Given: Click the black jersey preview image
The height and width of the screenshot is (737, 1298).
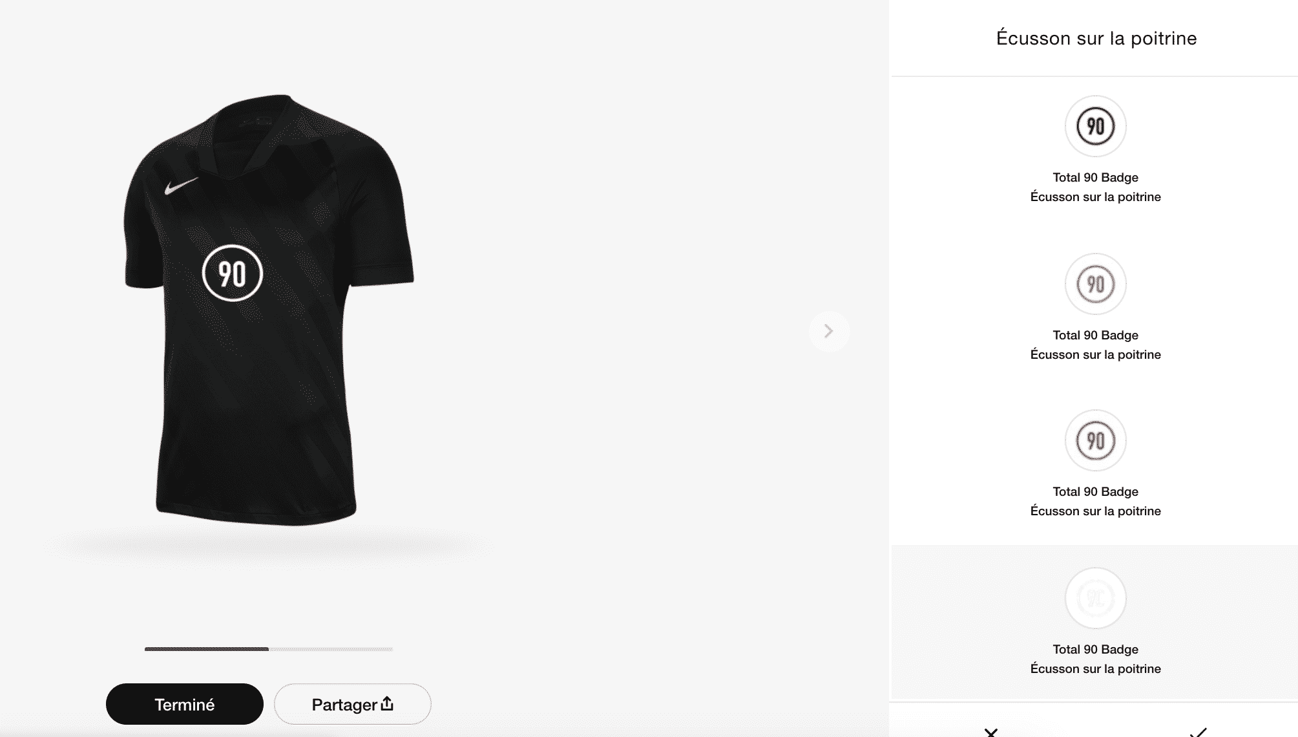Looking at the screenshot, I should pos(269,310).
